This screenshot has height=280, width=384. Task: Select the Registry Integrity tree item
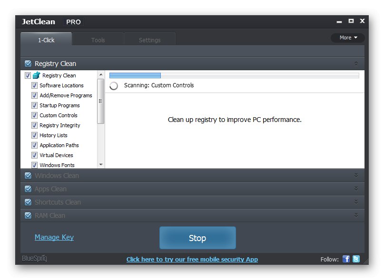pyautogui.click(x=60, y=125)
